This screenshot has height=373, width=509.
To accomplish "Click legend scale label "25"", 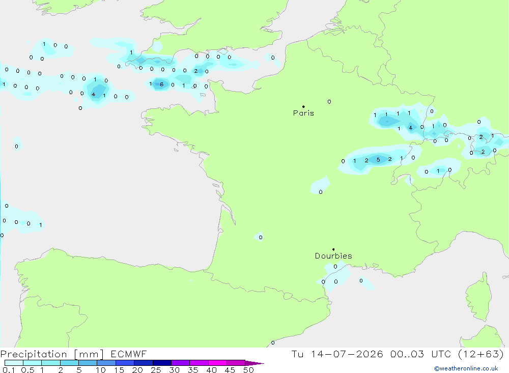I will pos(156,370).
